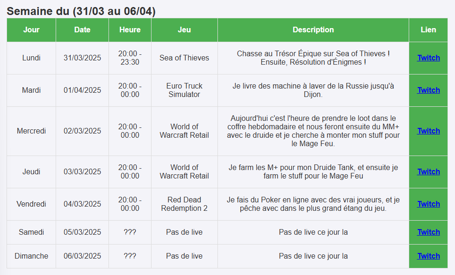This screenshot has width=455, height=275.
Task: Select the 20:00 - 23:30 time cell
Action: 130,58
